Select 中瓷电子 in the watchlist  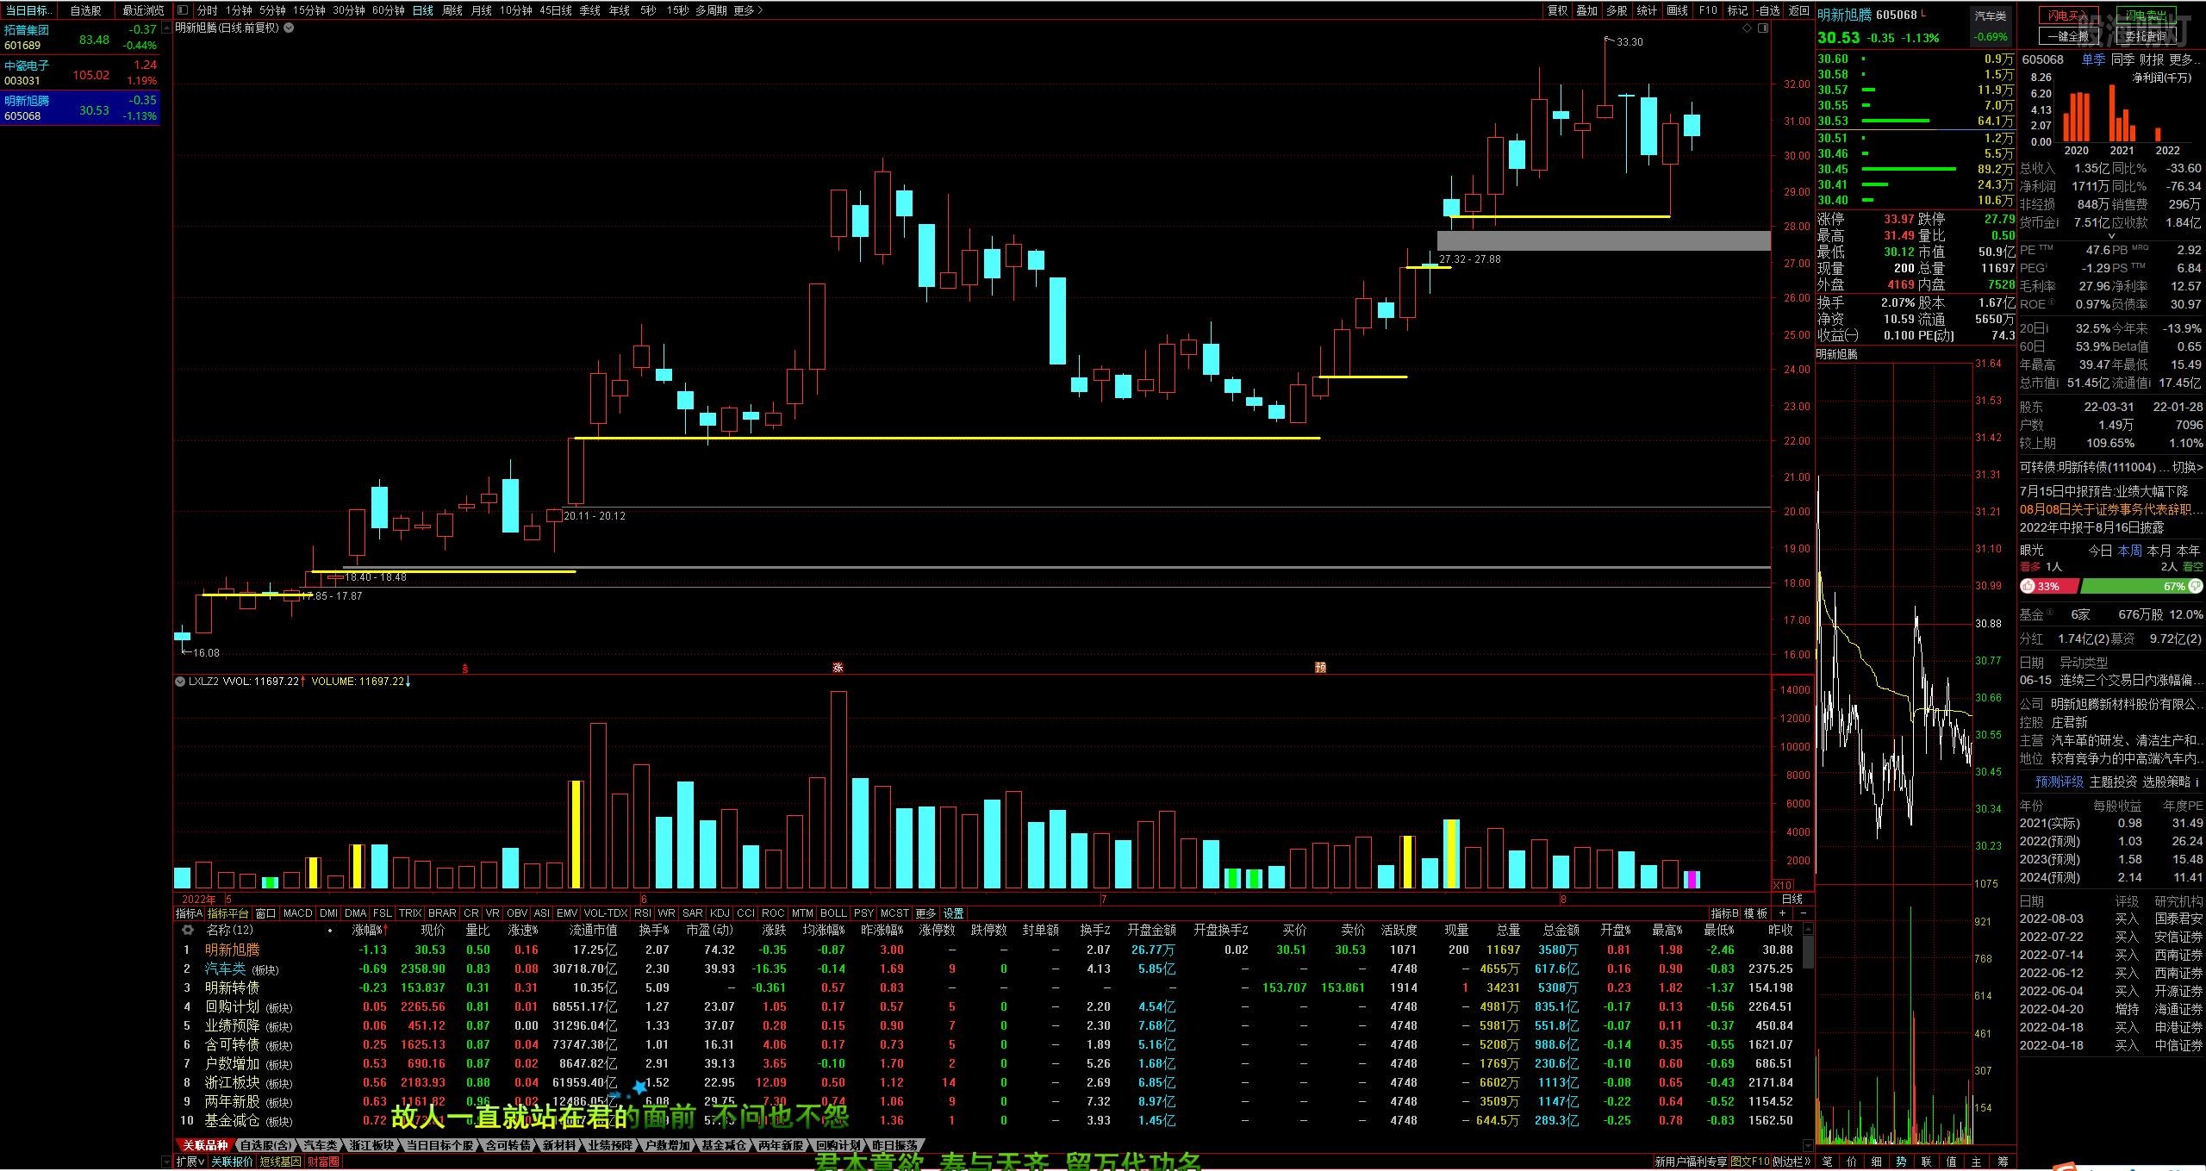tap(81, 72)
